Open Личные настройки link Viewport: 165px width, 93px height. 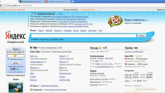tap(71, 10)
